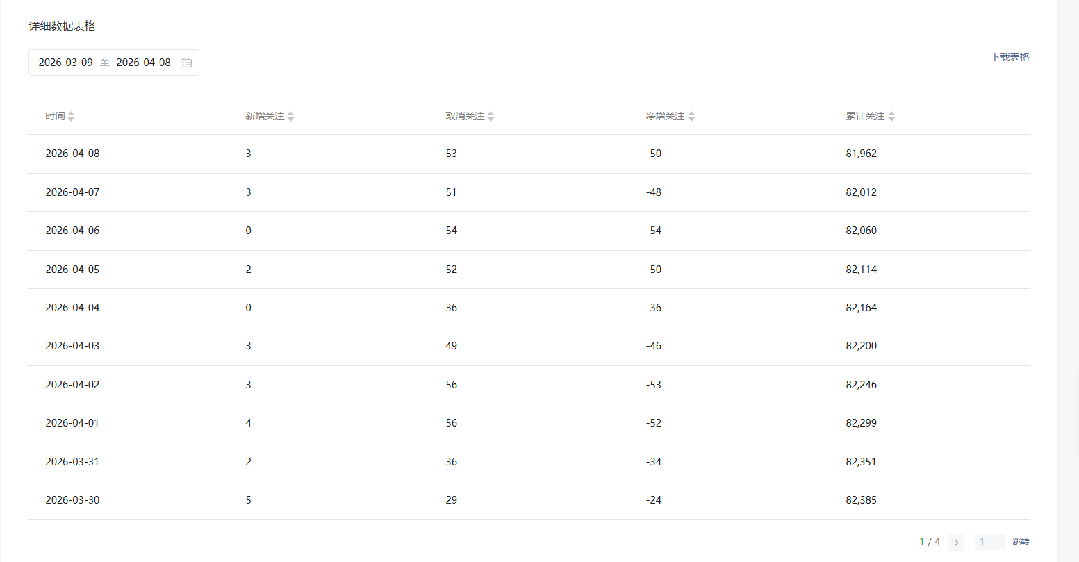Click cumulative value 82,164 in table
1079x562 pixels.
coord(861,308)
